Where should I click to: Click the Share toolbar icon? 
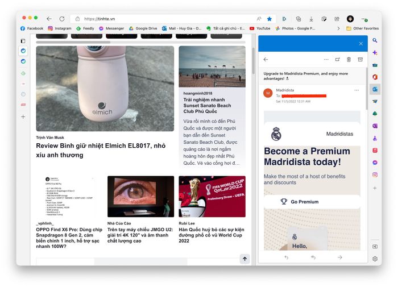(337, 19)
